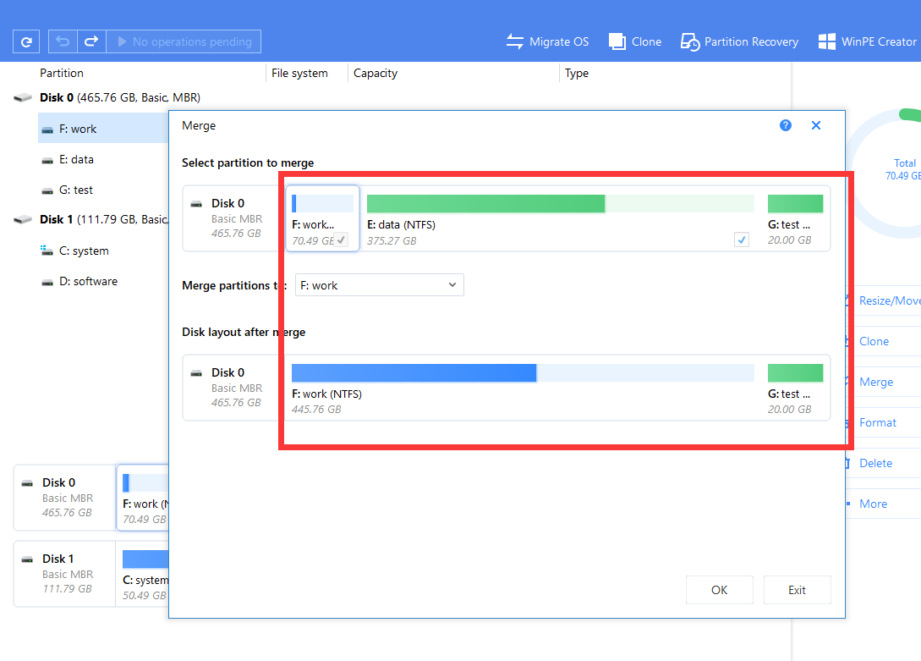Screen dimensions: 921x661
Task: Click the C: system Windows drive icon
Action: click(x=47, y=251)
